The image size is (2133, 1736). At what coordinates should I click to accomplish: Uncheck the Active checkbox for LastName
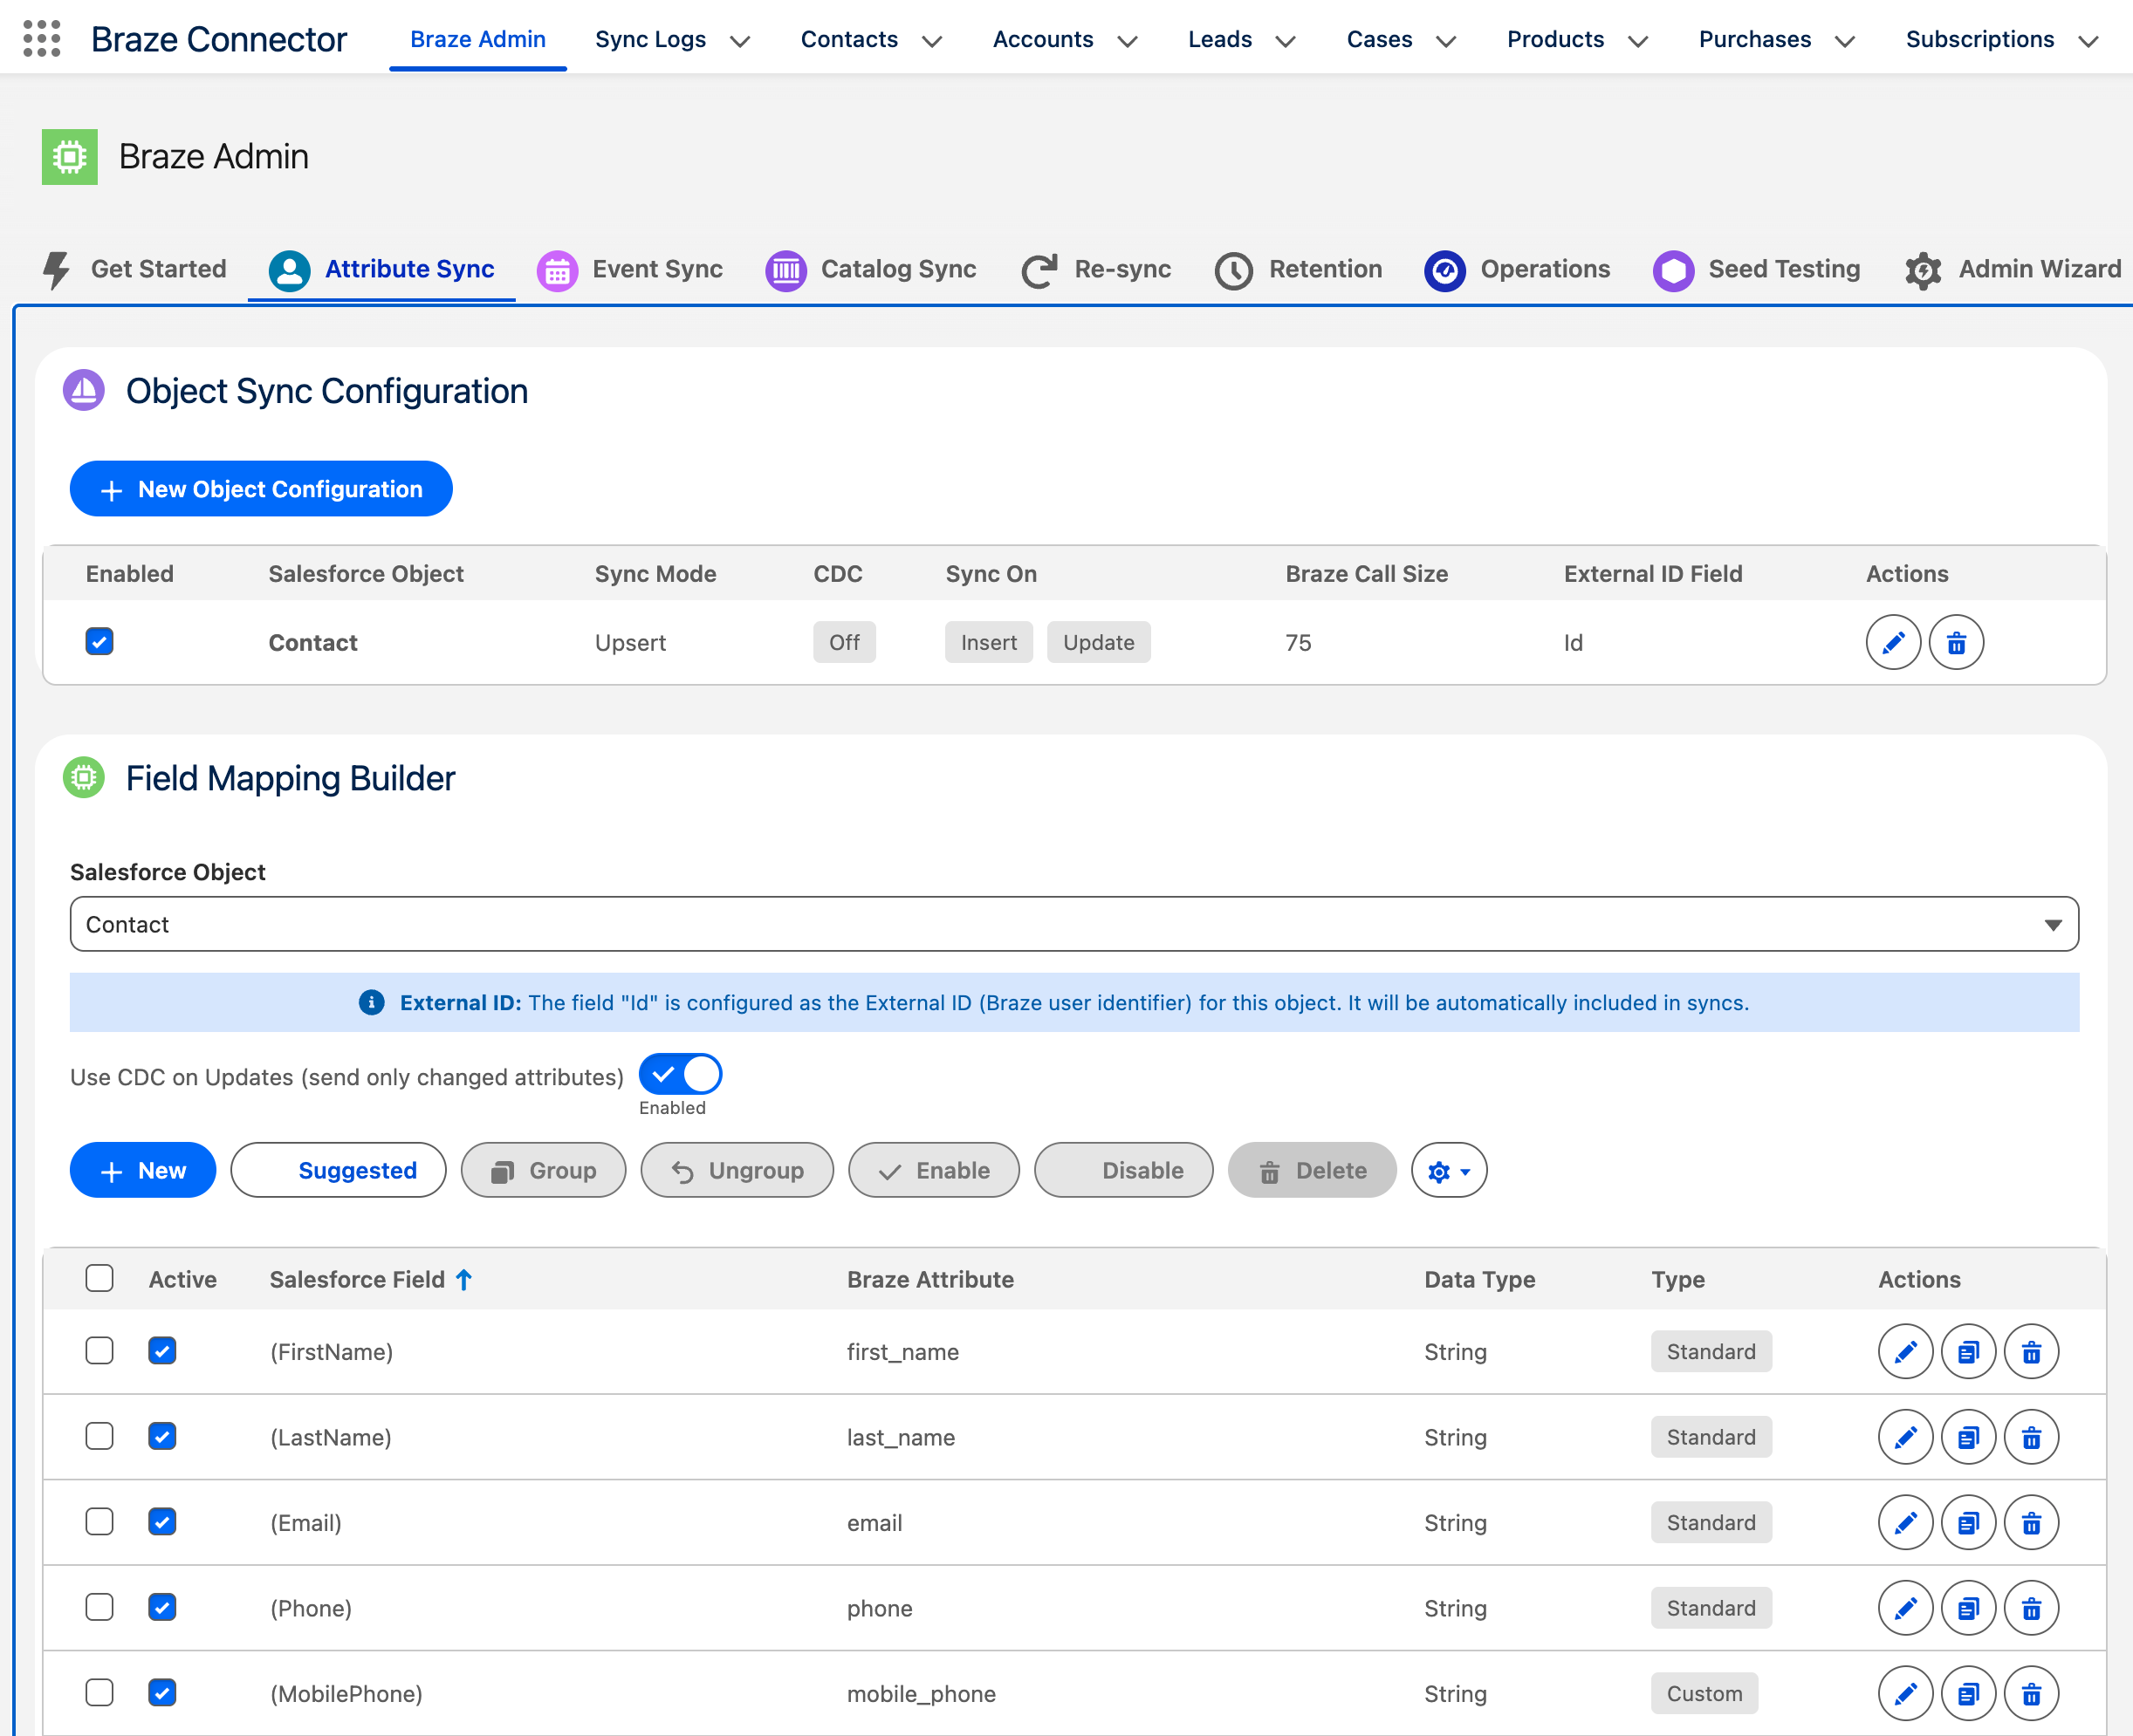click(x=162, y=1436)
